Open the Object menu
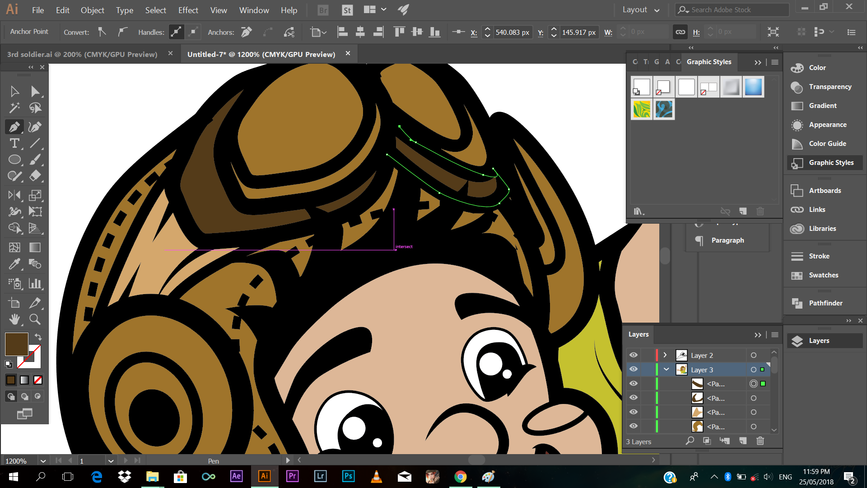The width and height of the screenshot is (867, 488). point(92,10)
